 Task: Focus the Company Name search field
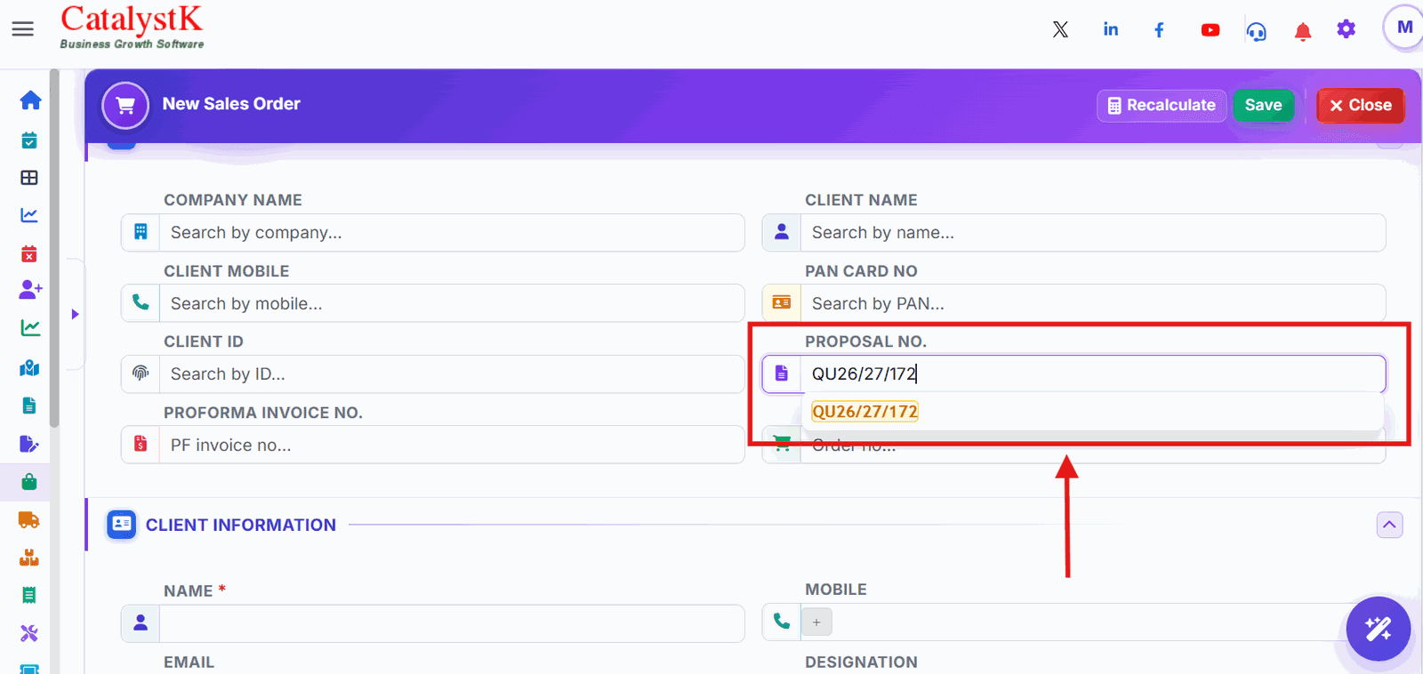(452, 232)
